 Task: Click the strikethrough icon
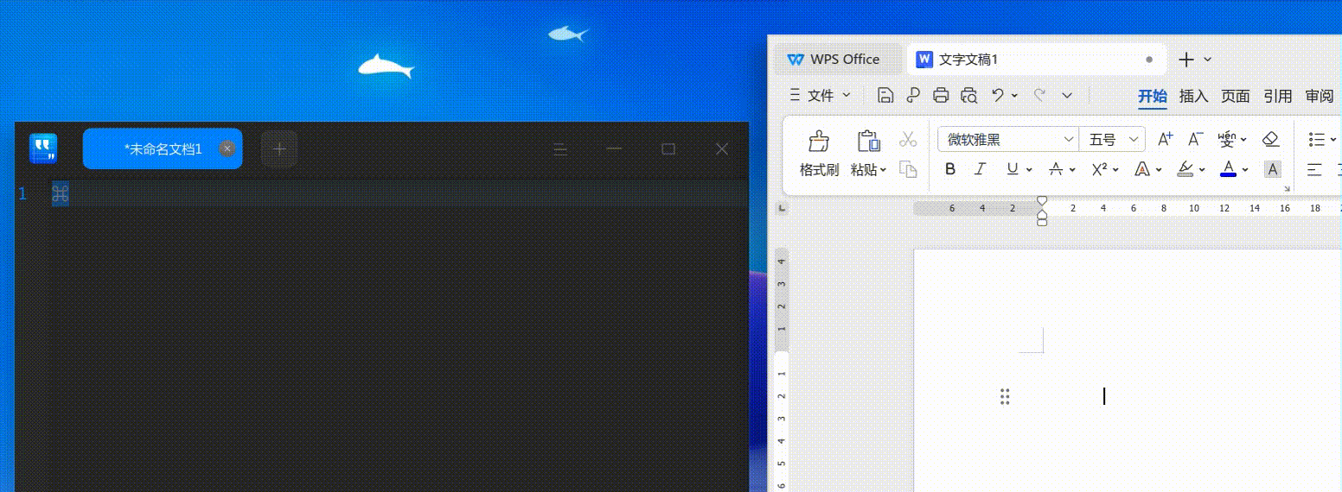click(x=1056, y=169)
